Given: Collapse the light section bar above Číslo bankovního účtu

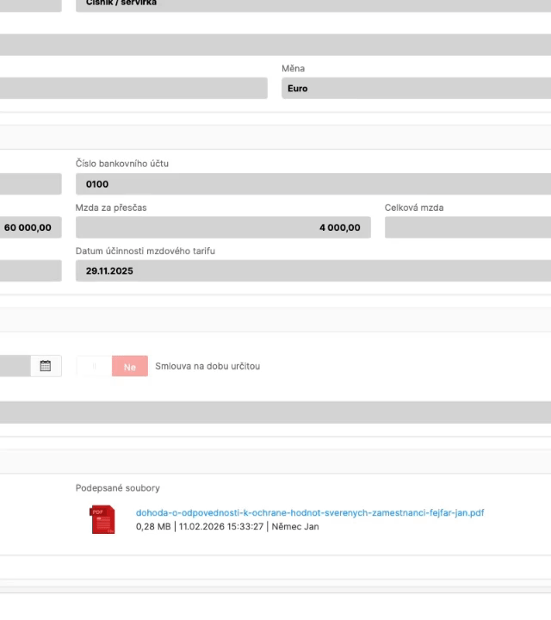Looking at the screenshot, I should tap(275, 137).
